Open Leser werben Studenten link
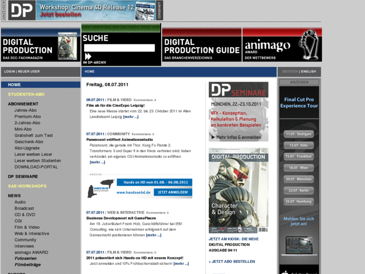365x274 pixels. pyautogui.click(x=38, y=160)
